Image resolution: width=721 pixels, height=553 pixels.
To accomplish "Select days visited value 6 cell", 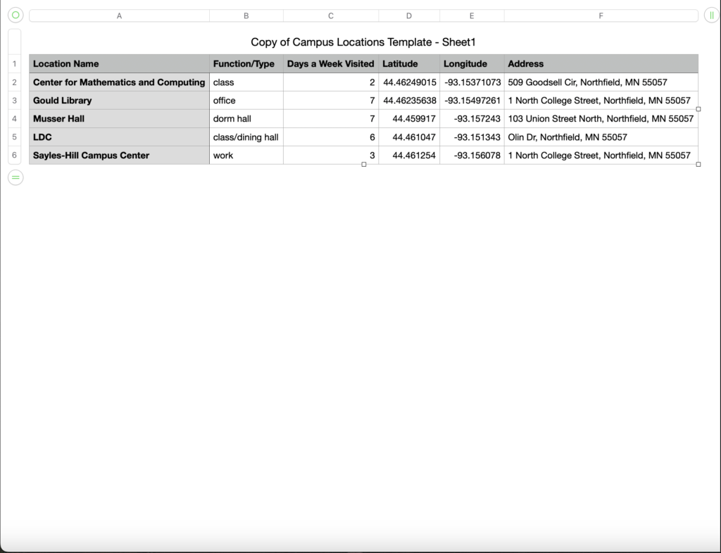I will click(x=331, y=137).
